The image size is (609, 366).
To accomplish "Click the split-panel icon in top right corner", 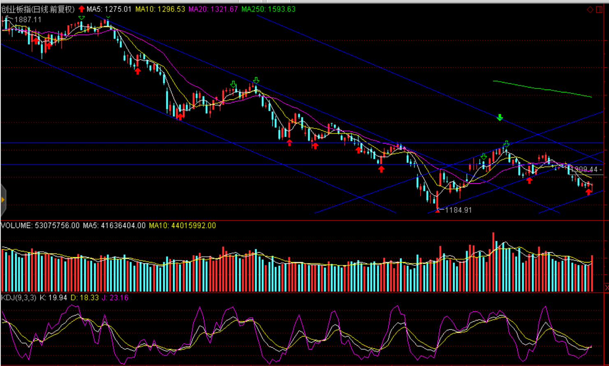I will (x=600, y=9).
